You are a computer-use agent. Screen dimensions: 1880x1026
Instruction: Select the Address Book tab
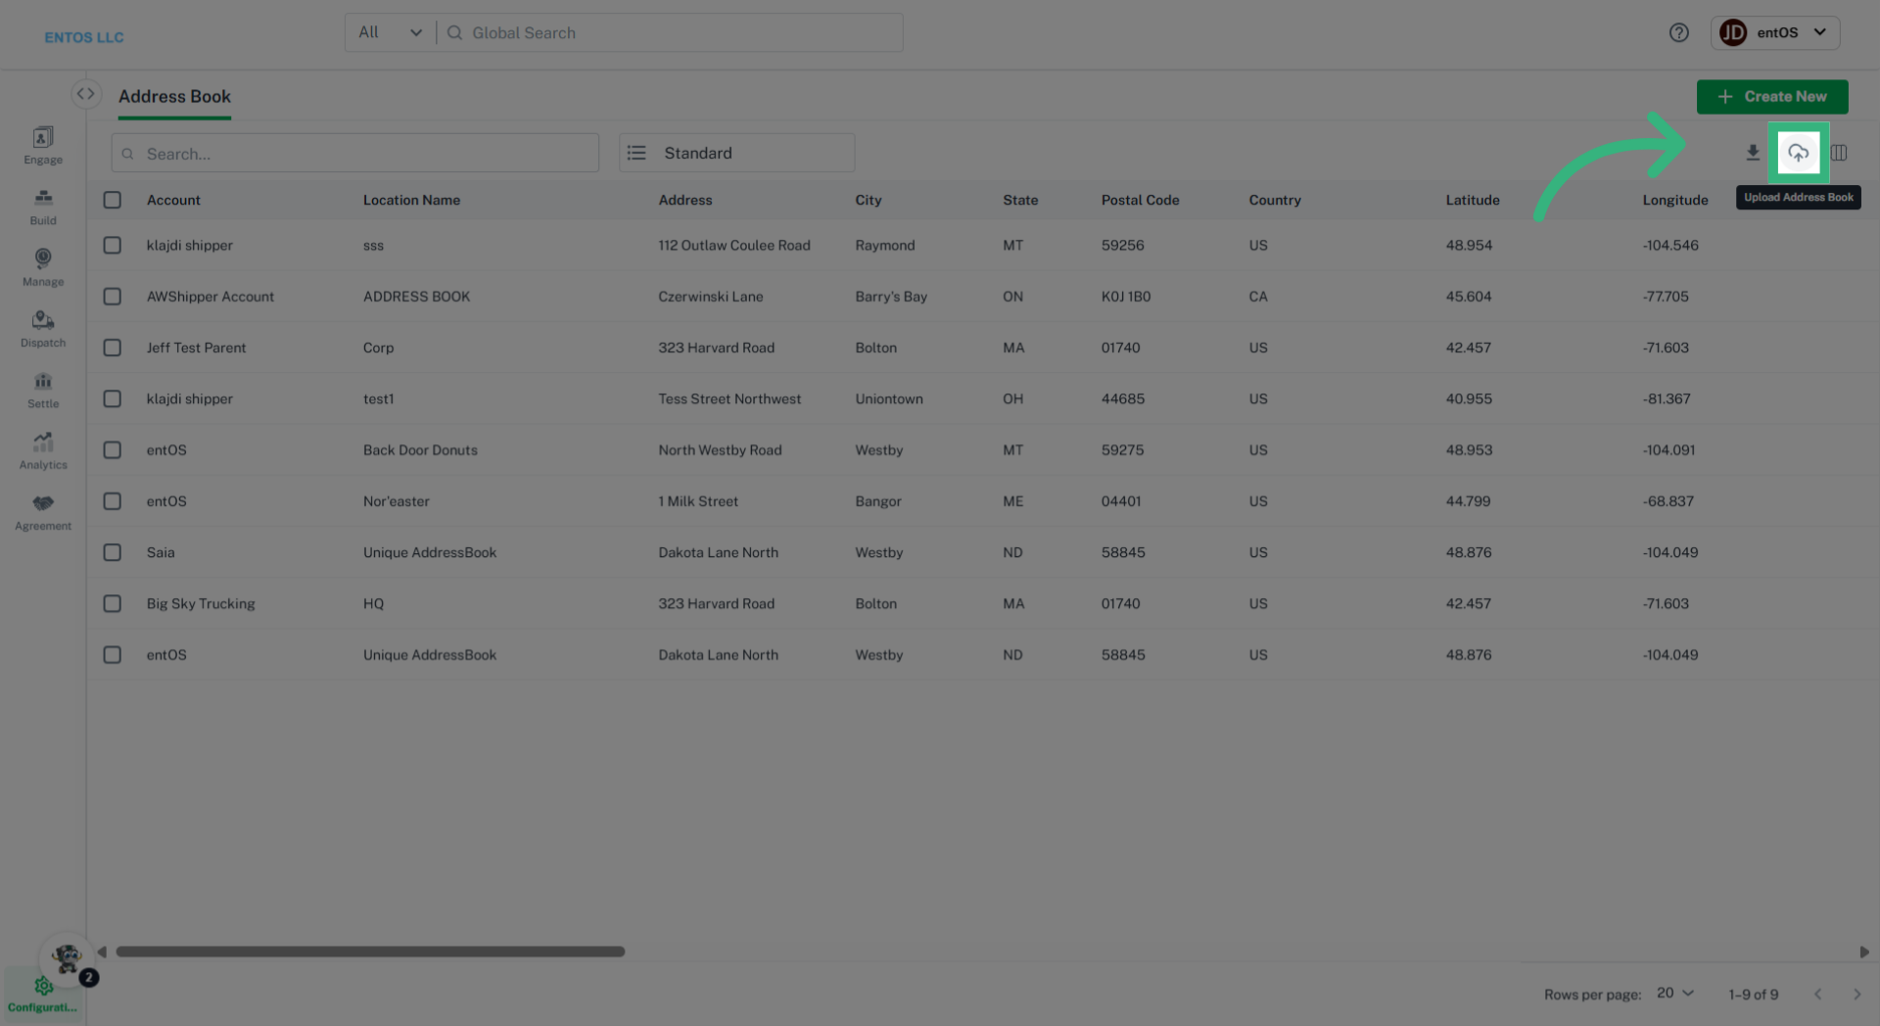174,96
